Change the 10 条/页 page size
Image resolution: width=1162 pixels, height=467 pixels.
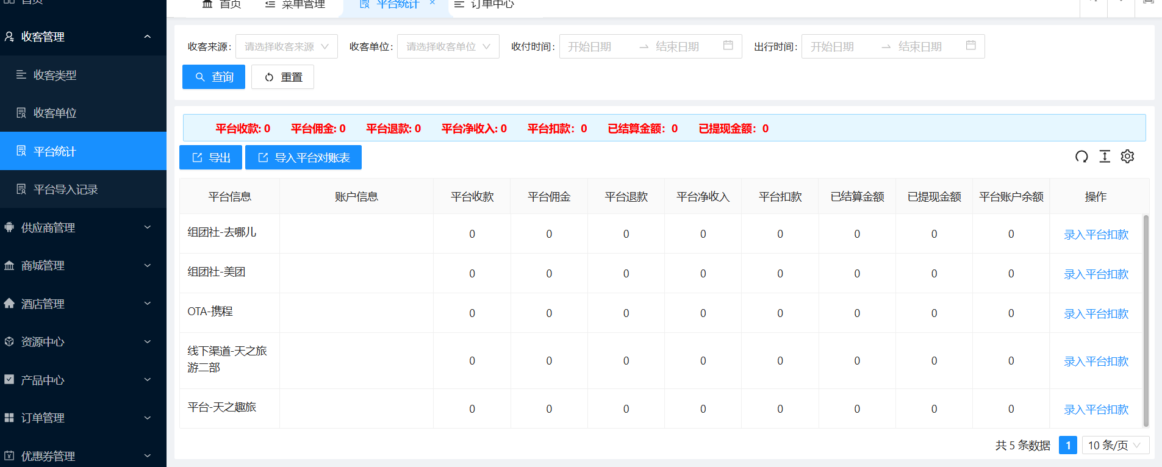(1115, 445)
